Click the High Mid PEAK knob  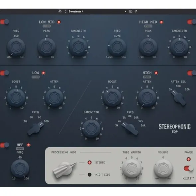tap(148, 47)
